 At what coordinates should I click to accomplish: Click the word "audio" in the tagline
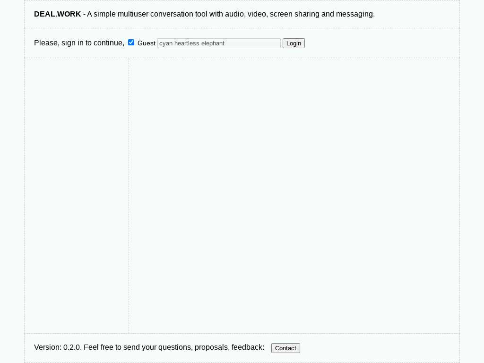pos(234,14)
